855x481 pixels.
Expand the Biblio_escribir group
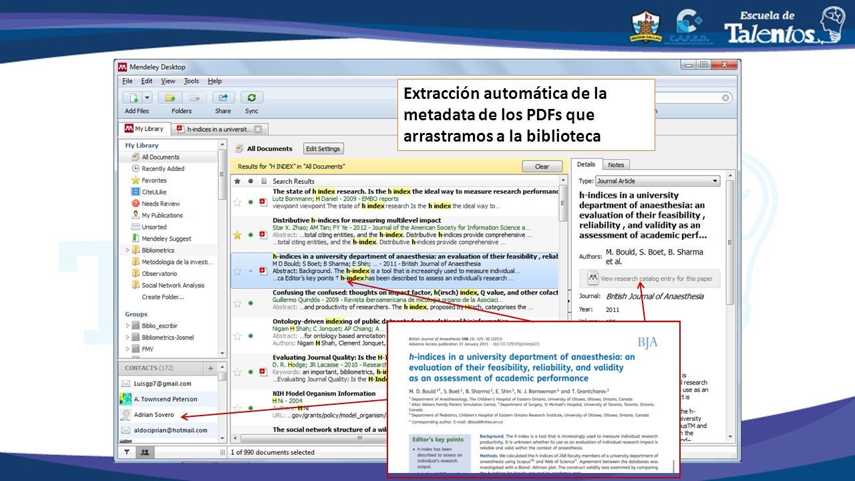[127, 326]
